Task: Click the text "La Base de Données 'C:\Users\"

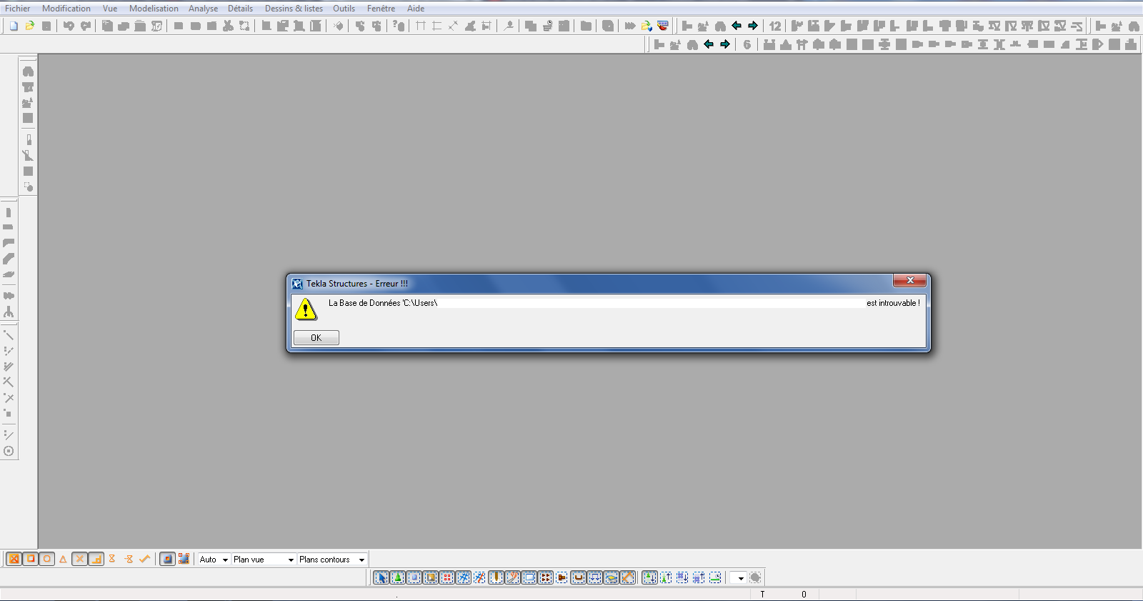Action: (383, 303)
